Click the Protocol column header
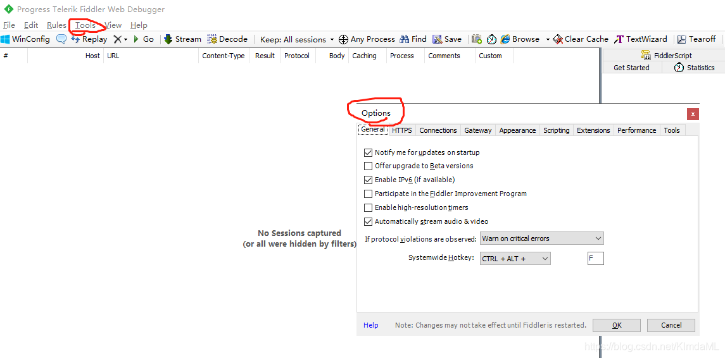The image size is (725, 358). (x=298, y=56)
